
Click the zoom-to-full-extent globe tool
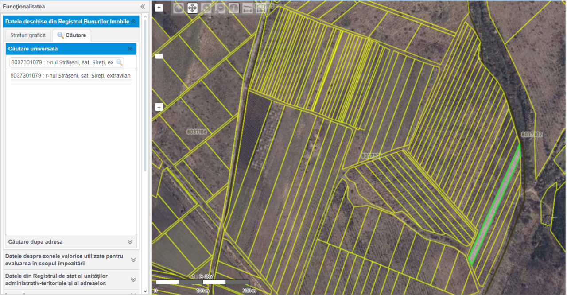point(179,8)
